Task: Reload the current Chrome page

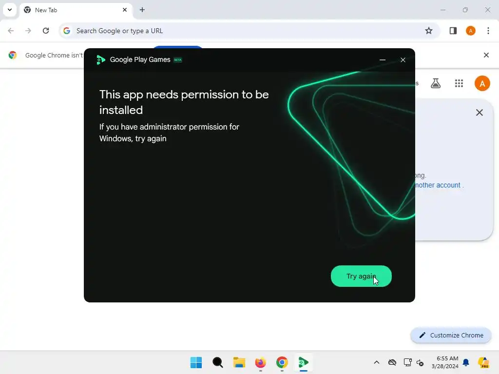Action: (46, 31)
